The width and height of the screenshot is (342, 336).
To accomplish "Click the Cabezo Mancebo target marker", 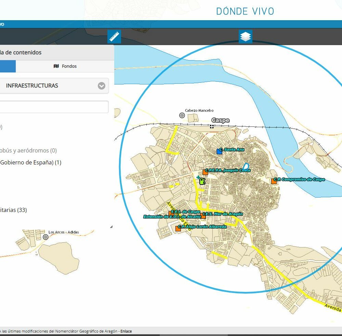I will coord(182,116).
